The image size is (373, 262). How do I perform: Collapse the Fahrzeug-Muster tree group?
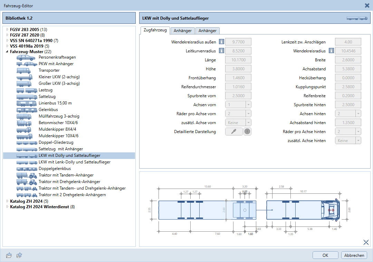[7, 51]
